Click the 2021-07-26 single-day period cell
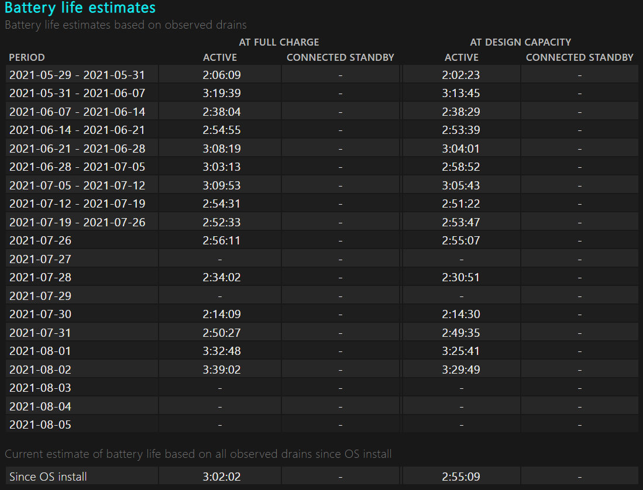The width and height of the screenshot is (643, 490). 40,240
